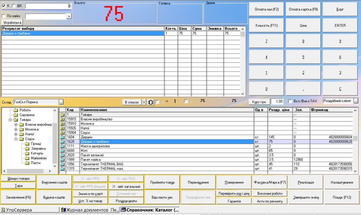Tick the 'По найм' checkbox
Image resolution: width=361 pixels, height=215 pixels.
pos(4,16)
